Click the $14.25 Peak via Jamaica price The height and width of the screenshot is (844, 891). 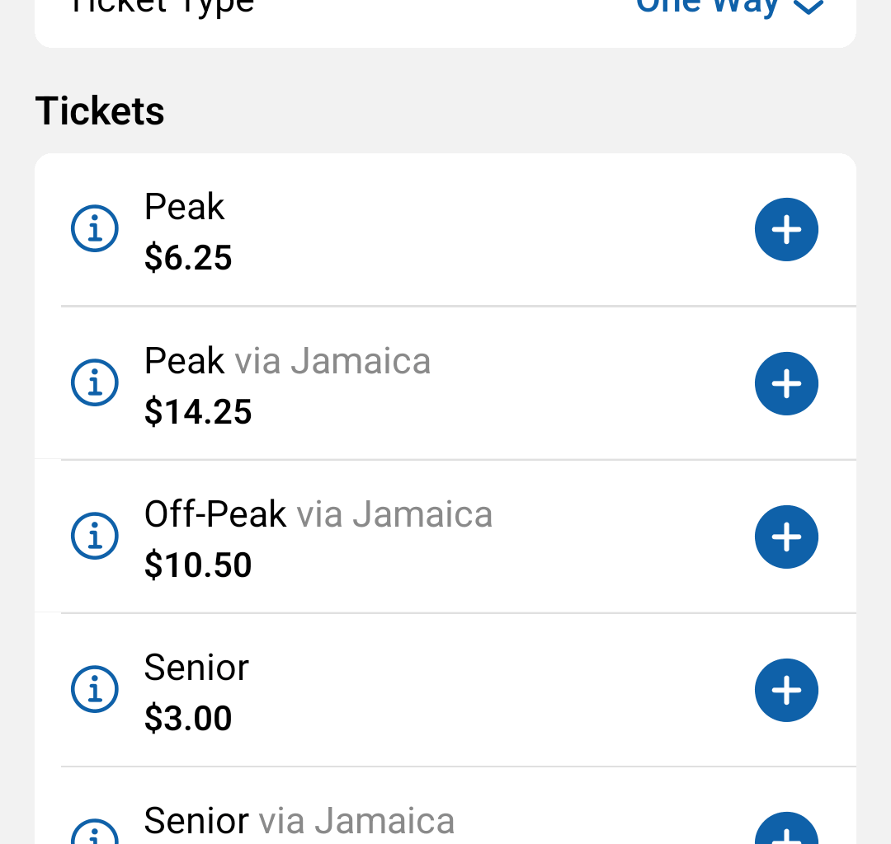[198, 412]
